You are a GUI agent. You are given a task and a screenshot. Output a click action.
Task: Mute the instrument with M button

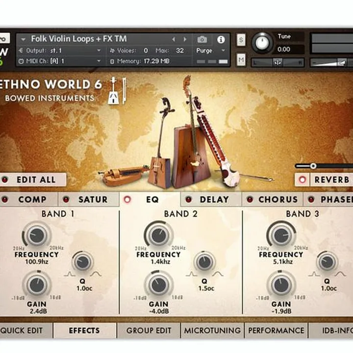241,60
